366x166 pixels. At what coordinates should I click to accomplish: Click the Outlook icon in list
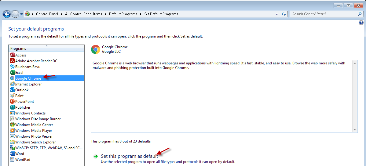pos(12,90)
